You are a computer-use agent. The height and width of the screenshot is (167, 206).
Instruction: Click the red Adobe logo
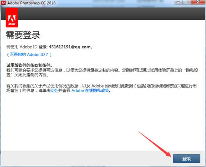click(x=12, y=18)
